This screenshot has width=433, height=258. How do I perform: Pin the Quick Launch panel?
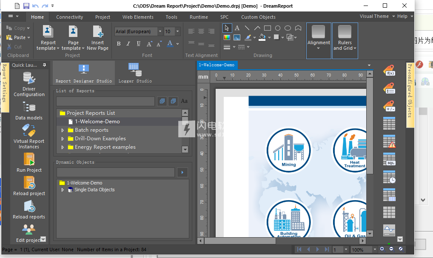click(44, 65)
